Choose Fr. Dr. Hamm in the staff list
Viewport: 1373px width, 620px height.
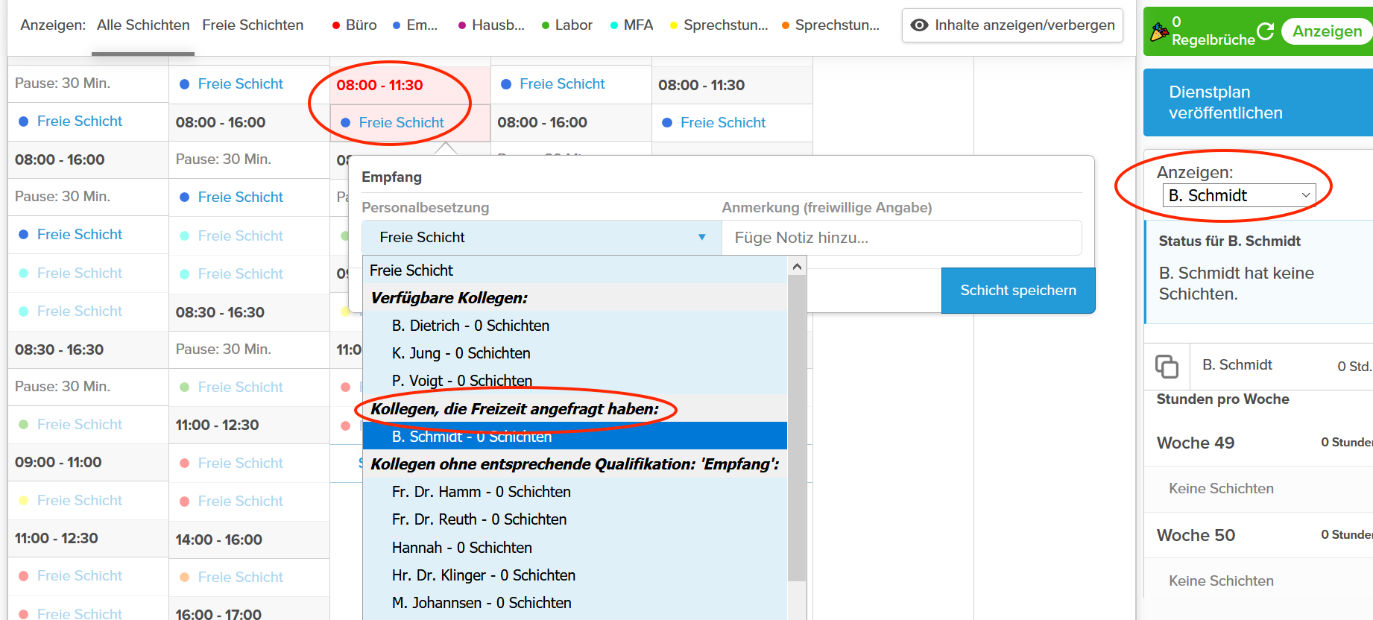tap(481, 492)
